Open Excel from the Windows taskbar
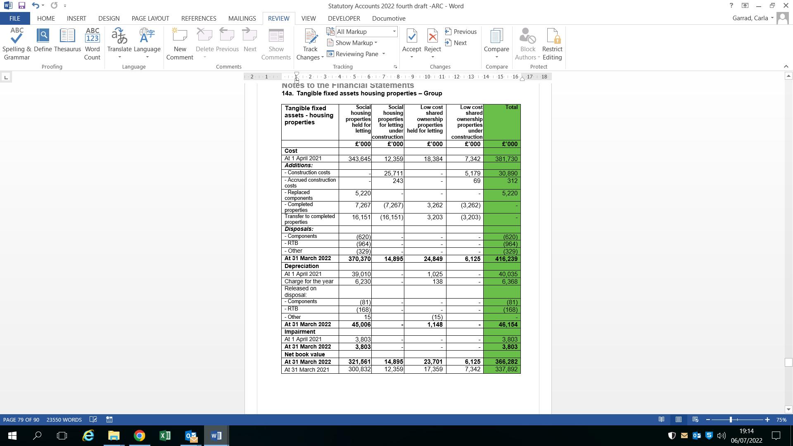The image size is (793, 446). pos(165,436)
